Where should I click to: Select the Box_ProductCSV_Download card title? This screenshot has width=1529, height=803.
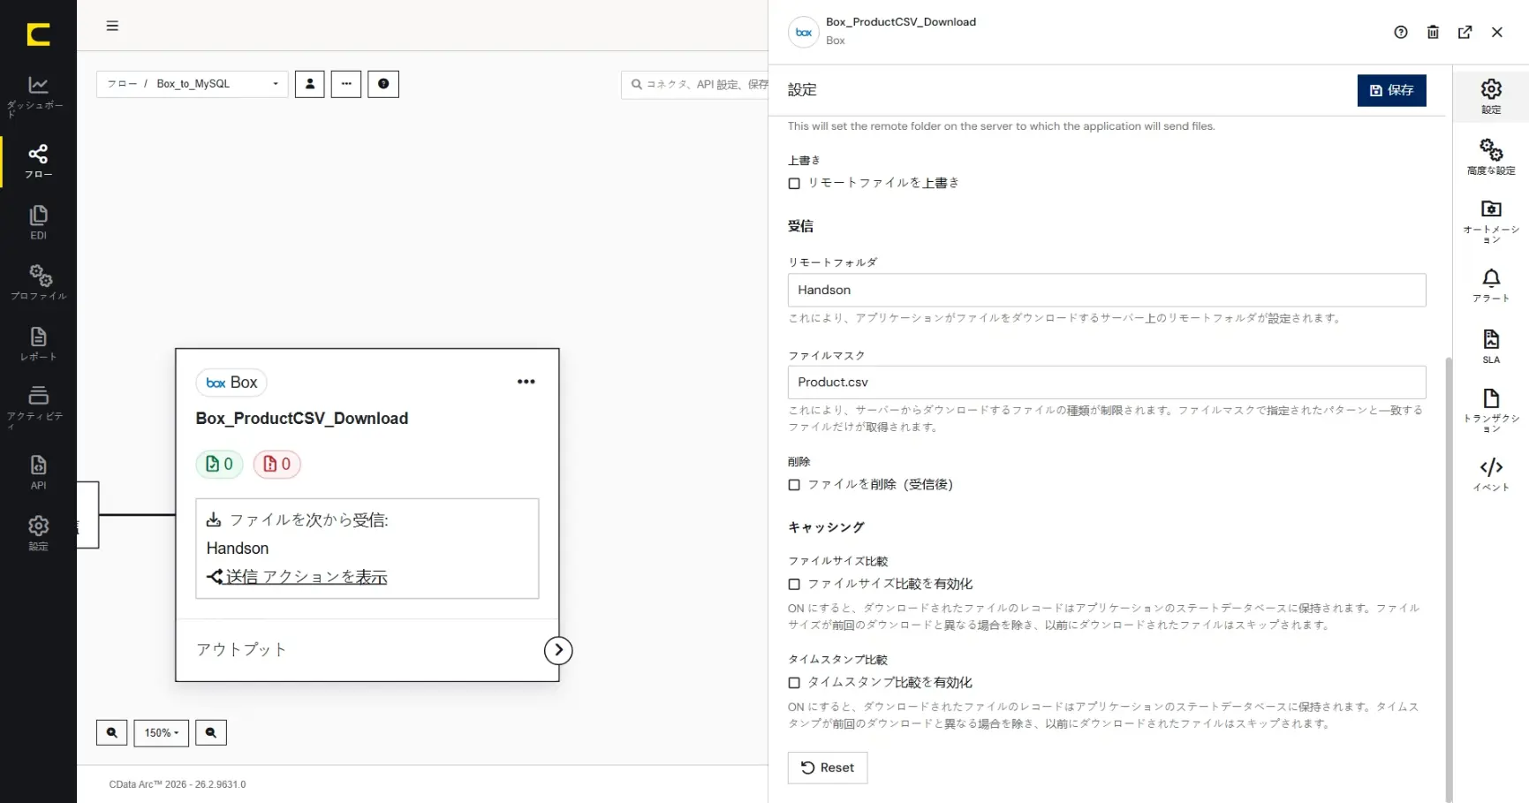click(302, 418)
